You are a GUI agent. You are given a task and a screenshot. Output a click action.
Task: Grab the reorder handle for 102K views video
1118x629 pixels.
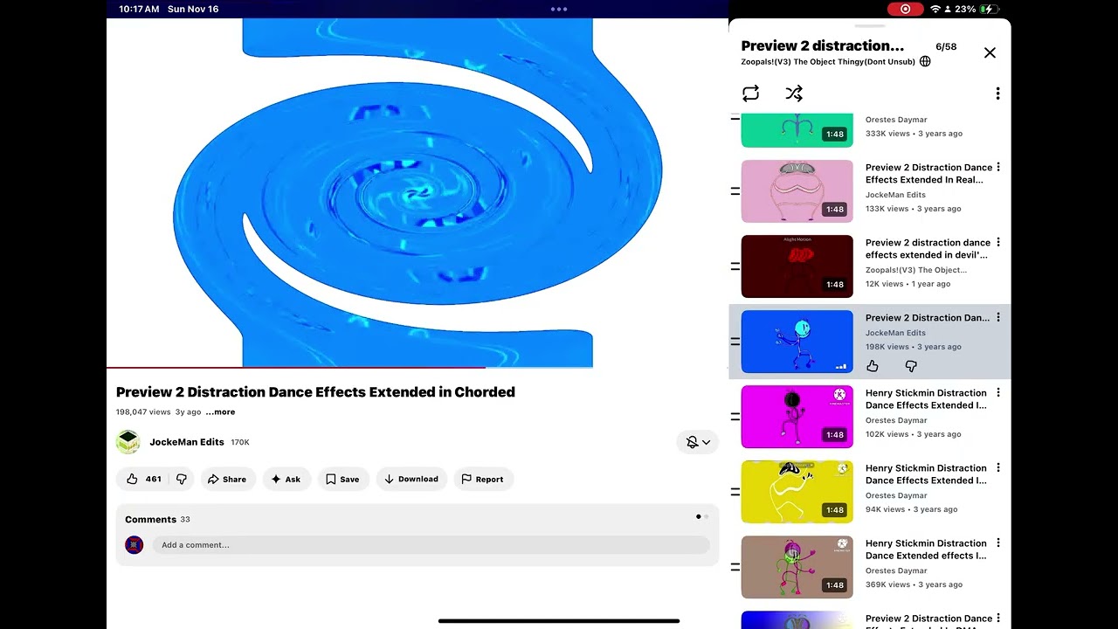(x=735, y=417)
